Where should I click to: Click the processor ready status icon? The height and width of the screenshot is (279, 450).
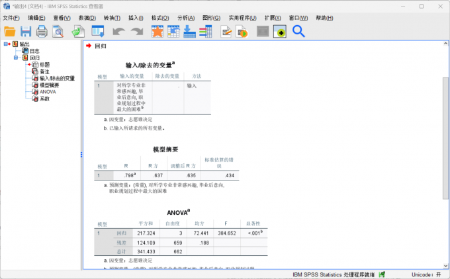tap(382, 274)
